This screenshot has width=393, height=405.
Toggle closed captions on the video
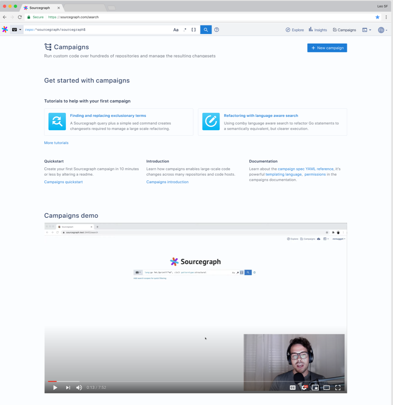[292, 387]
